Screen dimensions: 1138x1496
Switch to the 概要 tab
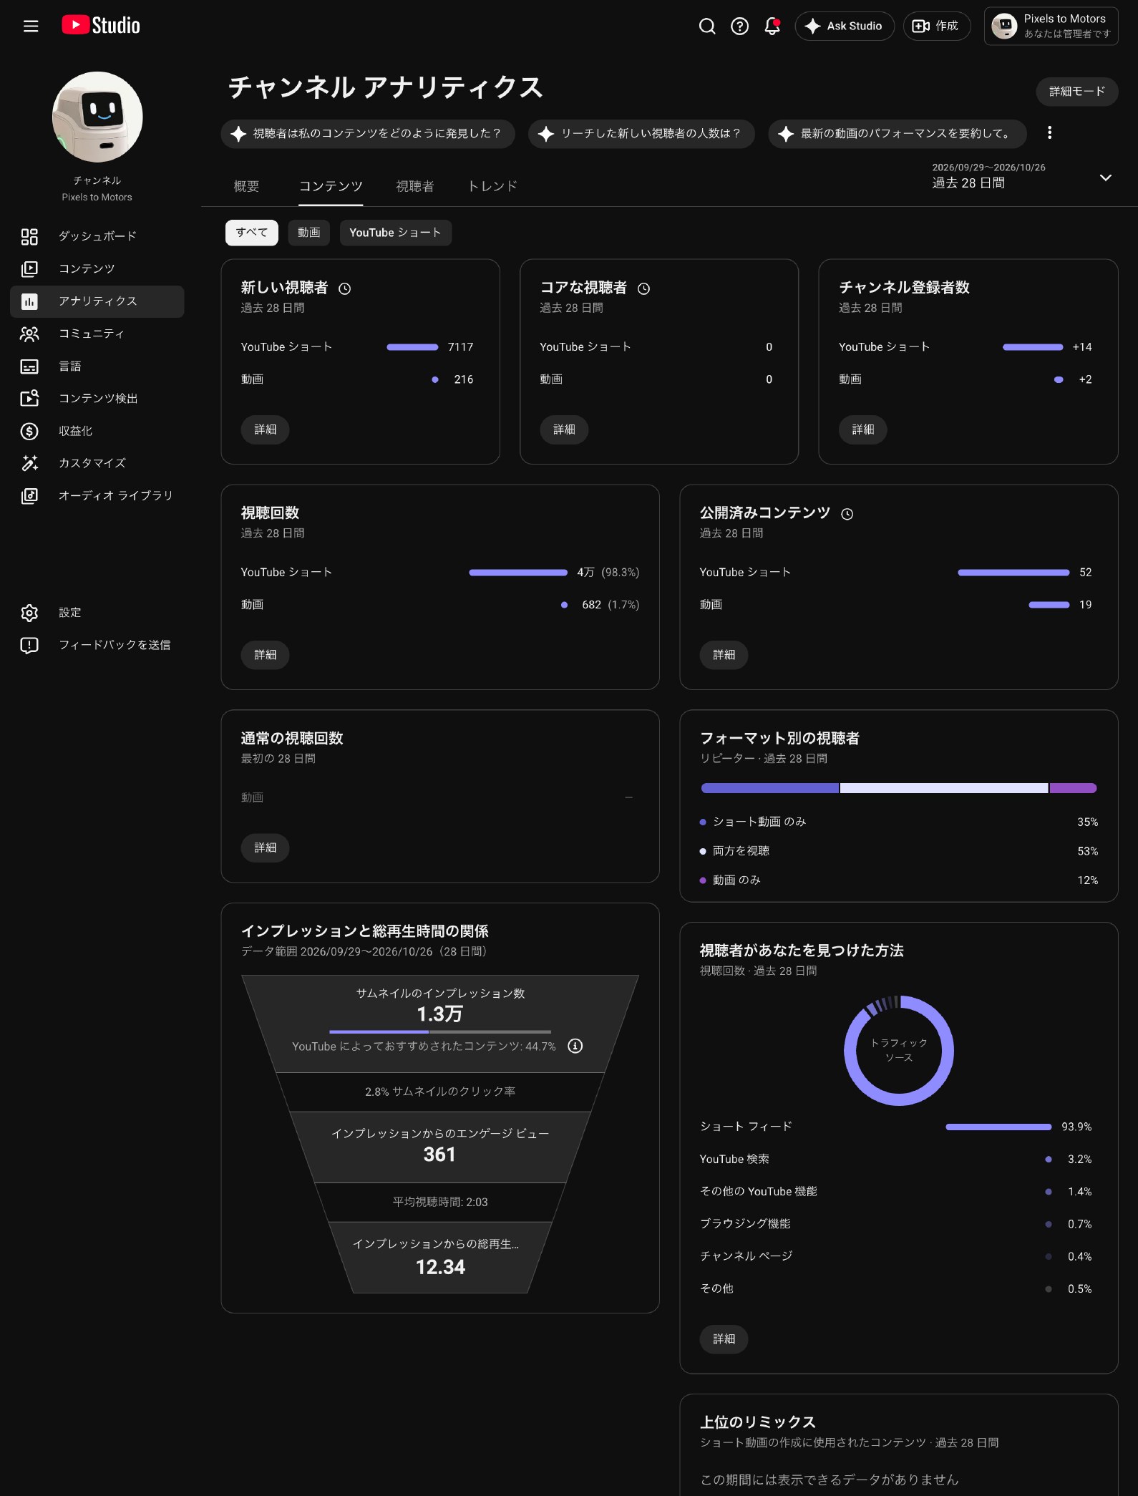(x=246, y=186)
